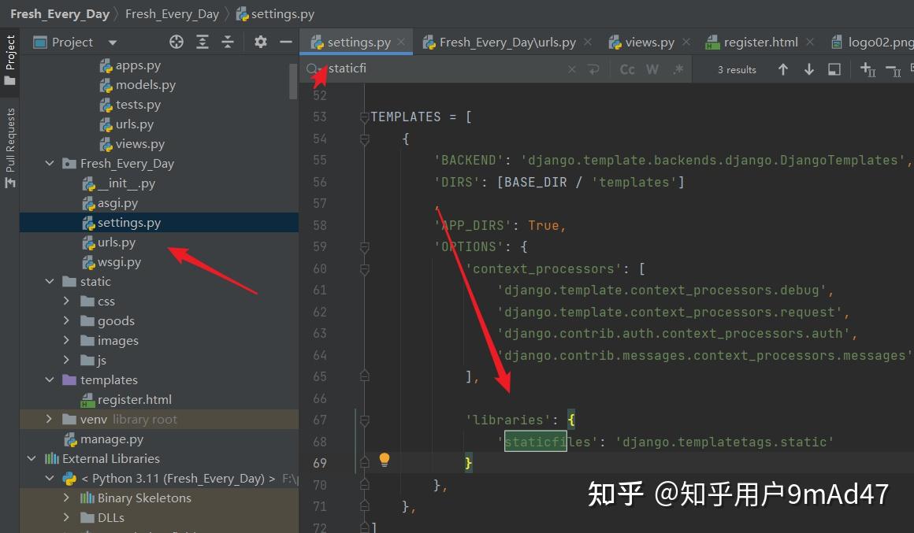The height and width of the screenshot is (533, 914).
Task: Clear the search field with the X button
Action: click(572, 69)
